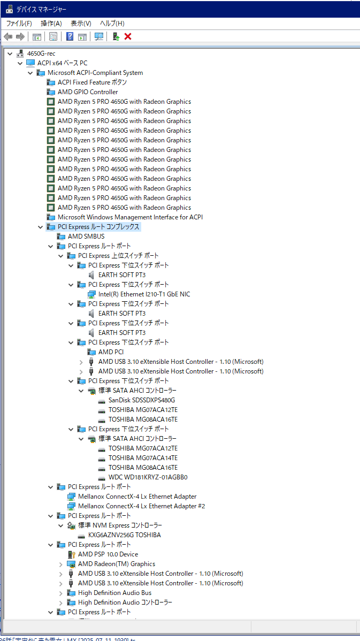Screen dimensions: 360x641
Task: Select Mellanox ConnectX-4 Lx Ethernet Adapter #2
Action: click(x=141, y=506)
